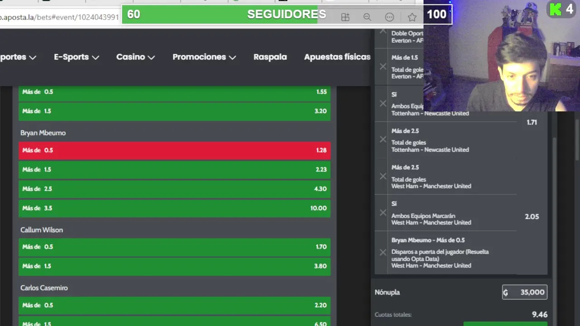Open the Promociones dropdown menu
Image resolution: width=580 pixels, height=326 pixels.
204,57
